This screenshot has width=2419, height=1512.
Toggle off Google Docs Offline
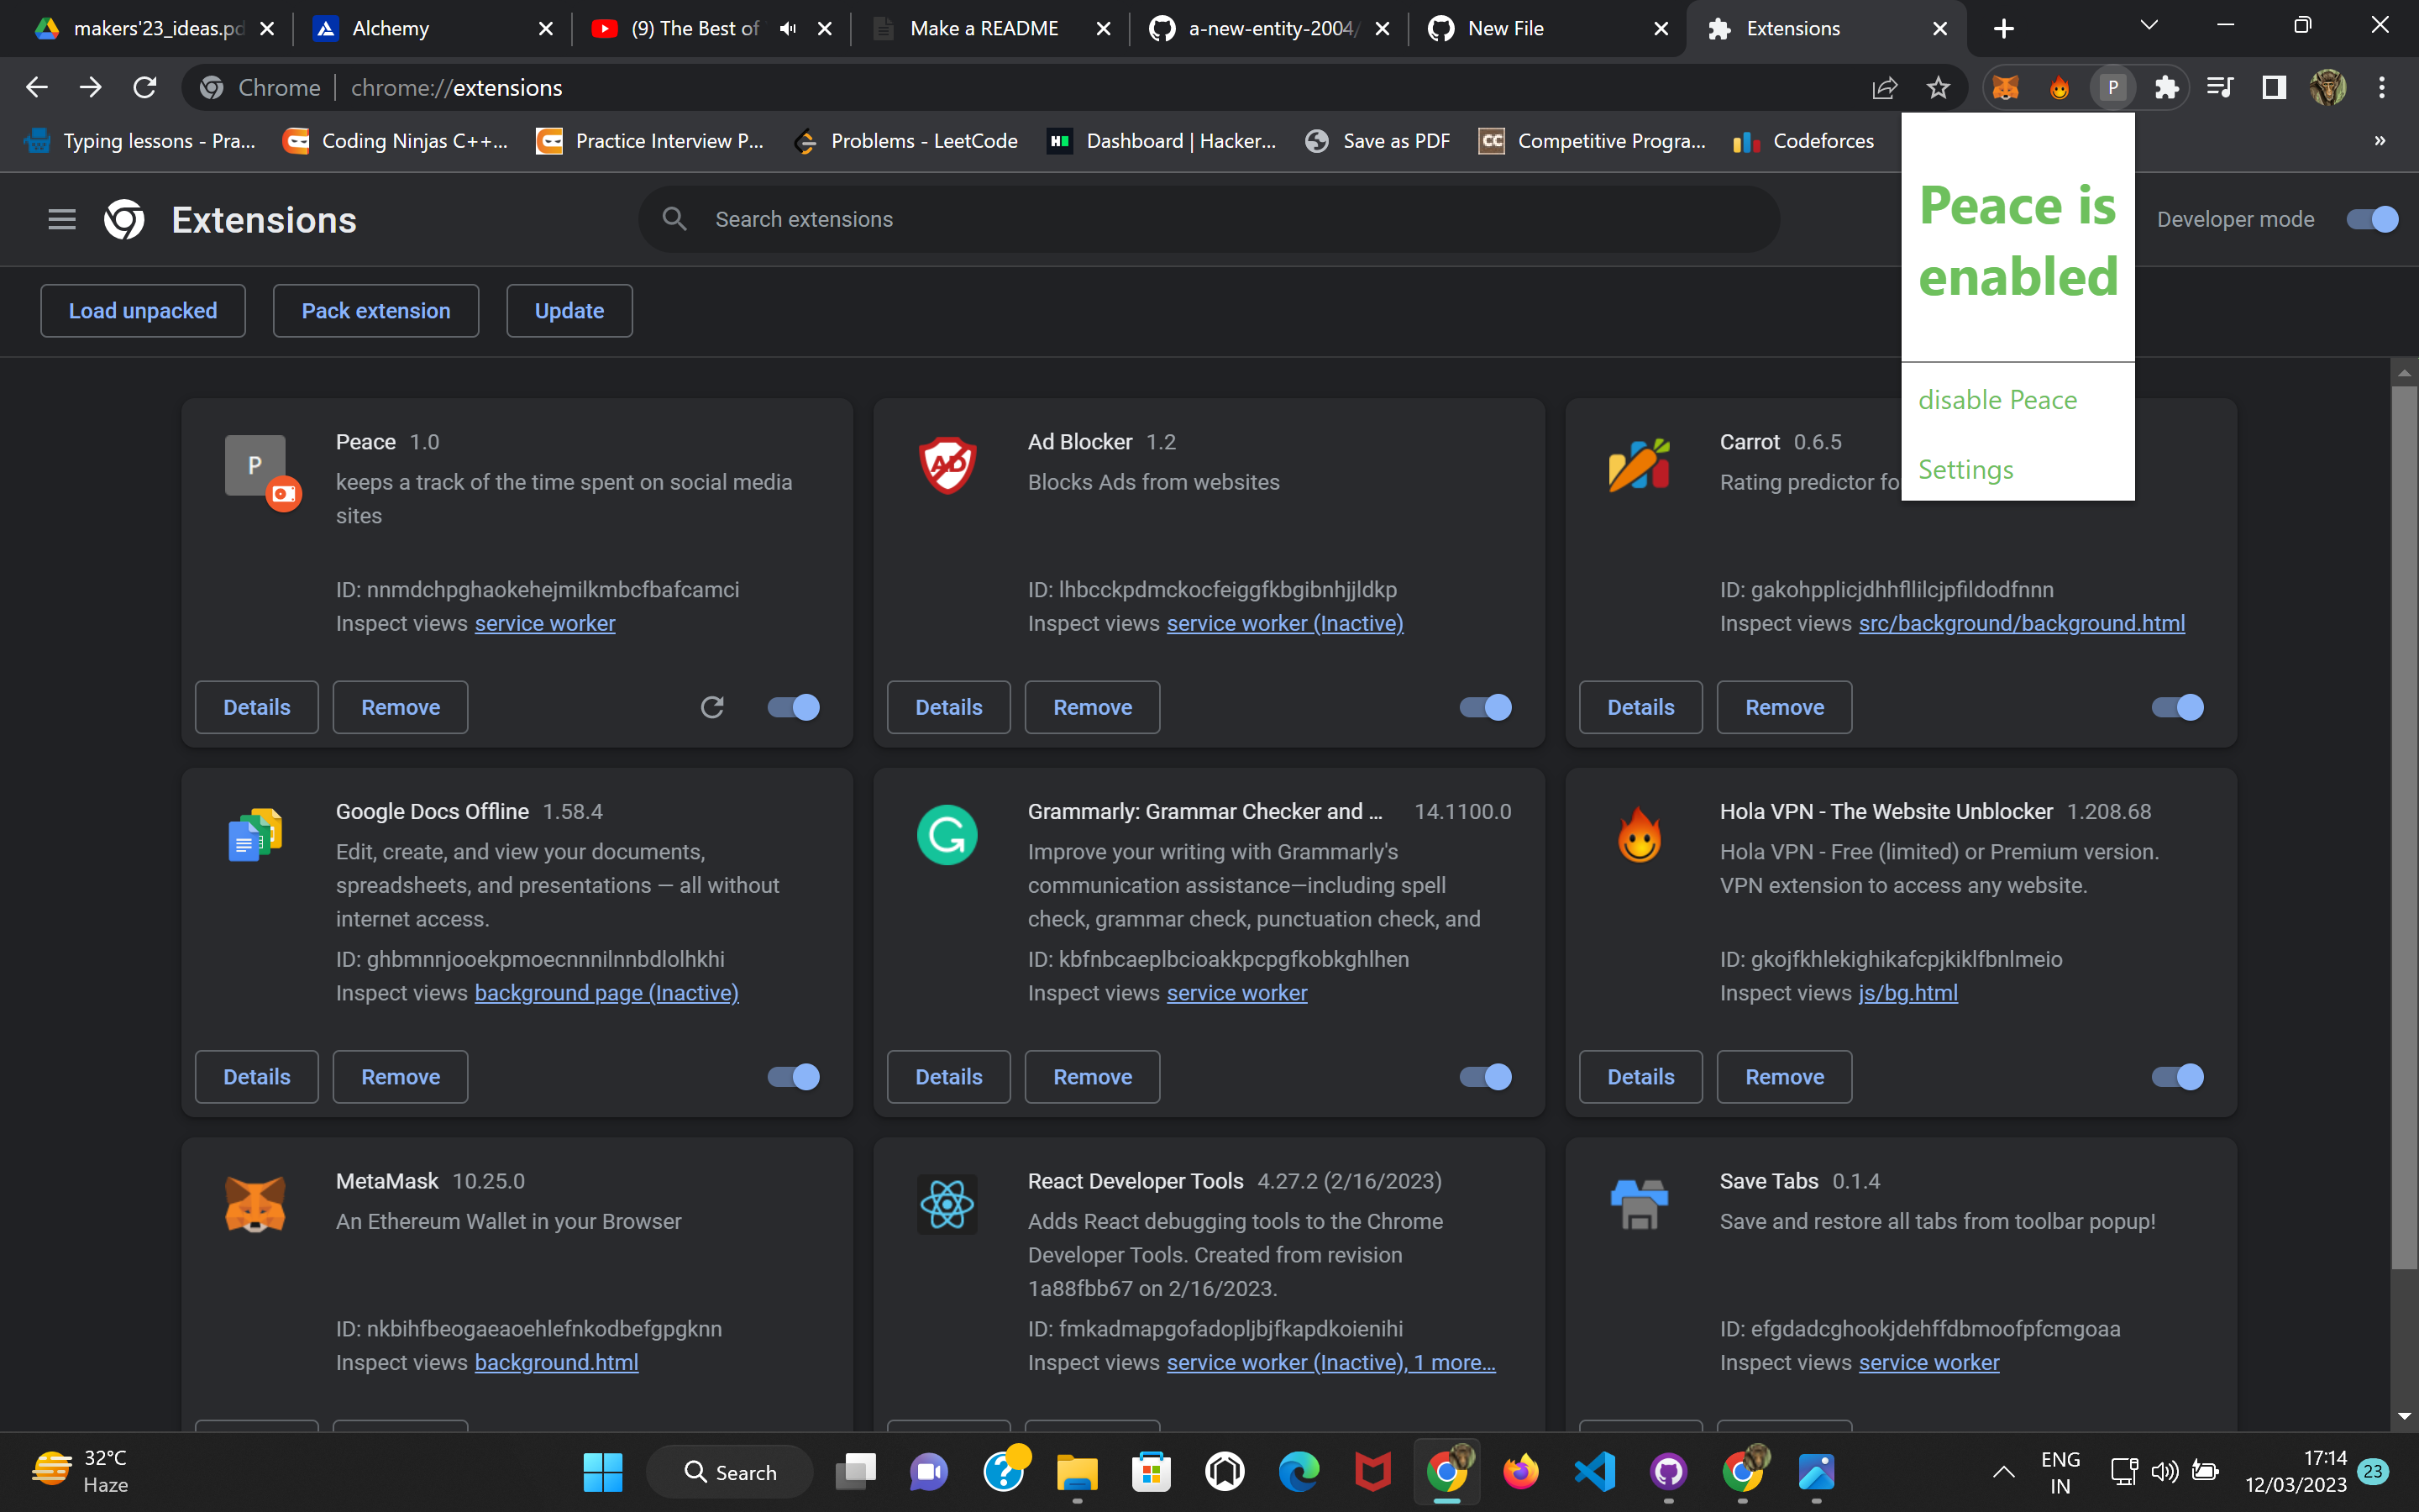click(794, 1077)
